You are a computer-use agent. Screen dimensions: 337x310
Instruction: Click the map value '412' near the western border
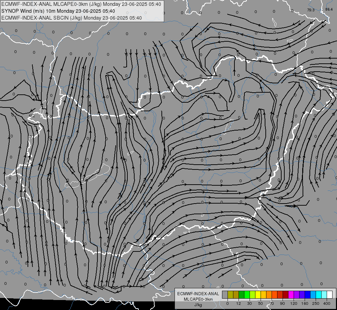click(x=32, y=116)
